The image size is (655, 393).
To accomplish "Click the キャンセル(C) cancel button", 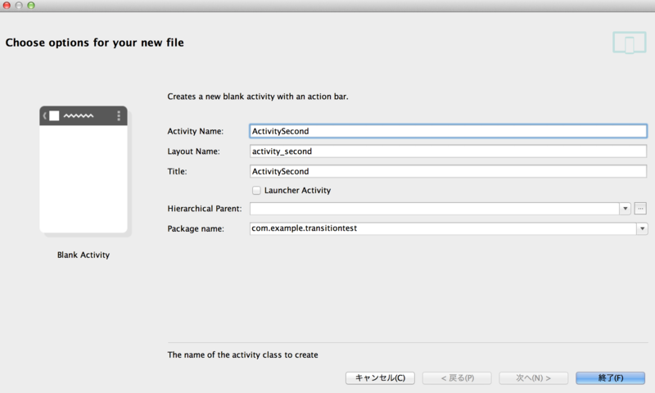I will point(380,378).
